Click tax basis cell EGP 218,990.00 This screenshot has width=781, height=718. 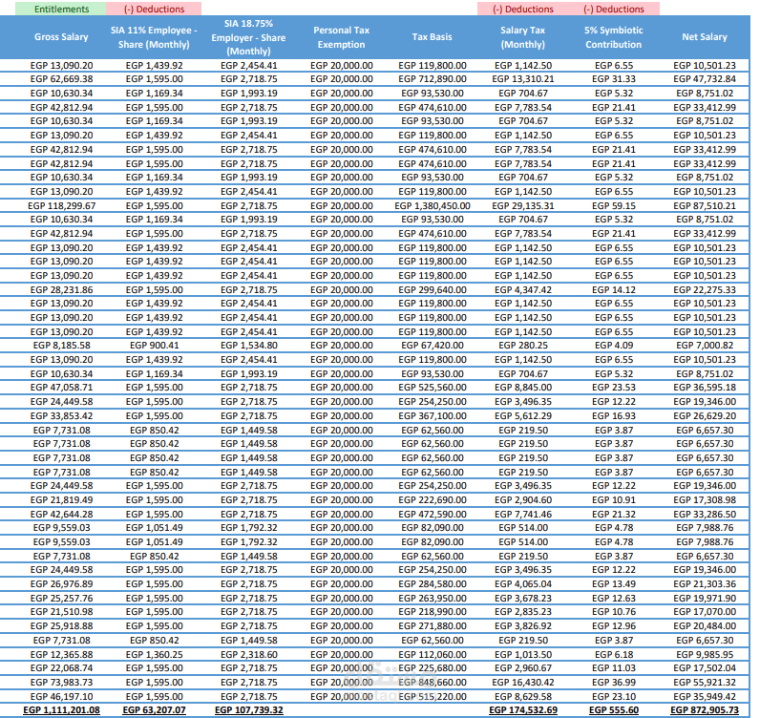[432, 612]
